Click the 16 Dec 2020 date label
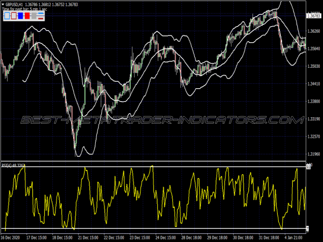 [x=10, y=238]
